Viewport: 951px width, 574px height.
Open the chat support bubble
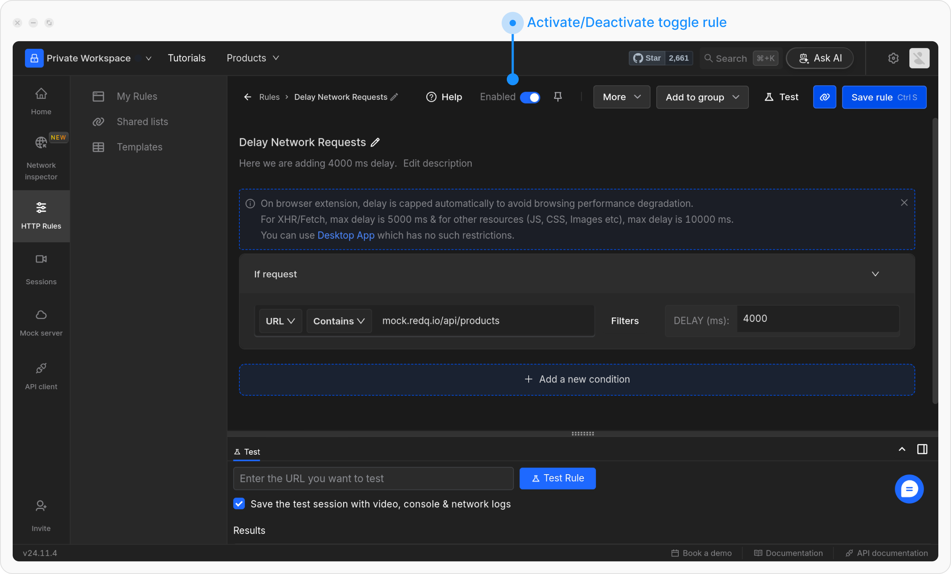(x=909, y=489)
